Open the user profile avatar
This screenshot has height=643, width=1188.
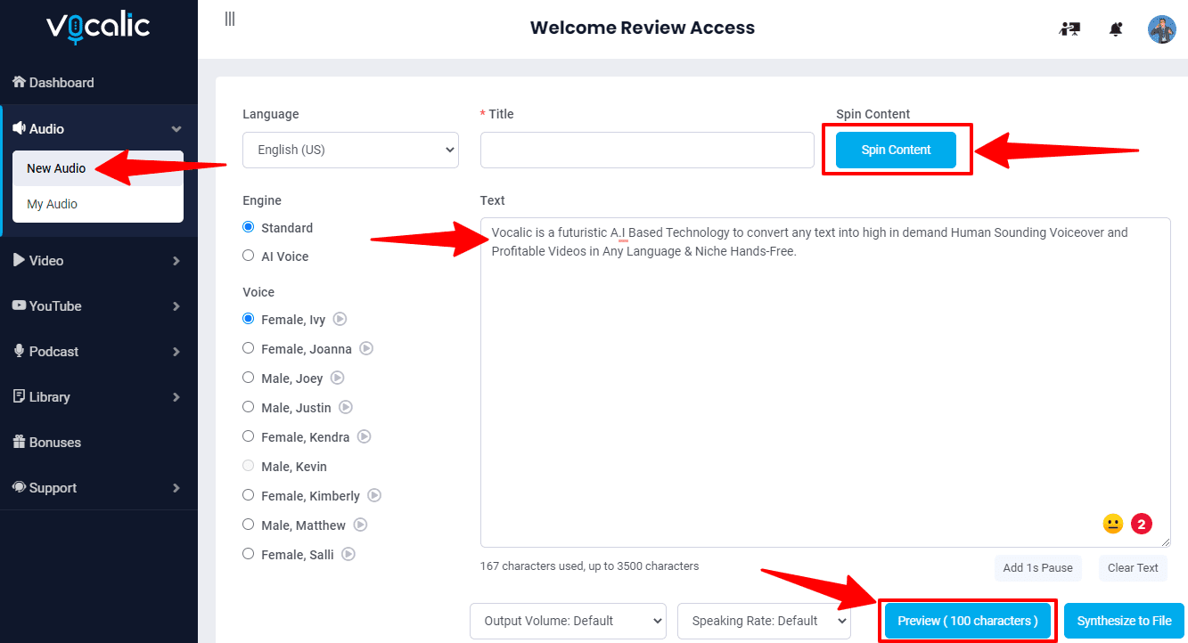(x=1162, y=29)
